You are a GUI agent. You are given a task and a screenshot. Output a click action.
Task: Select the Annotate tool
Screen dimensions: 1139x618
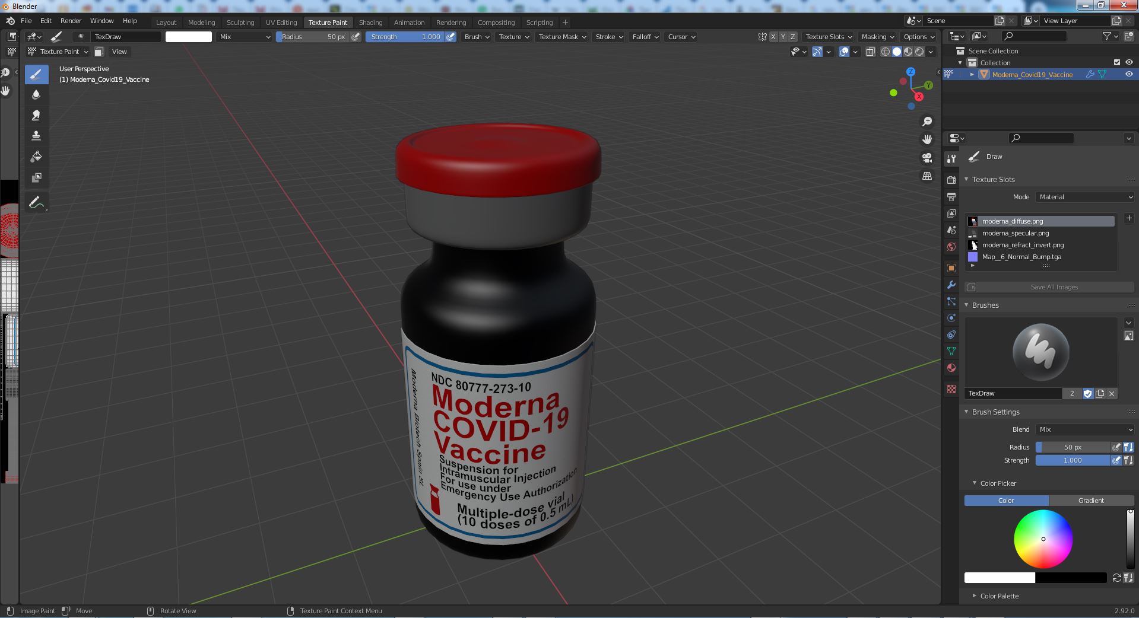[x=36, y=202]
